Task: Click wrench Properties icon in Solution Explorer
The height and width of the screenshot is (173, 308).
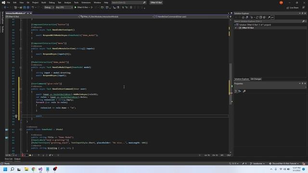Action: point(269,17)
